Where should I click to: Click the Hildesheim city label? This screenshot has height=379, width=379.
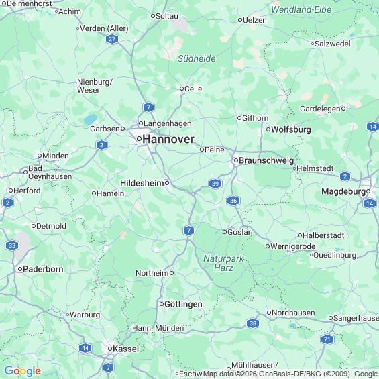[x=142, y=183]
